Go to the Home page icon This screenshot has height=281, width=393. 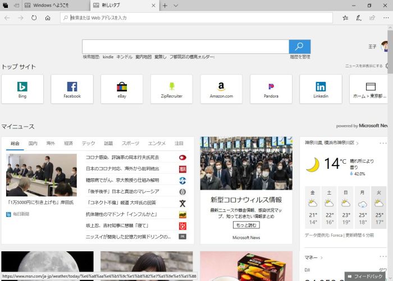(48, 18)
